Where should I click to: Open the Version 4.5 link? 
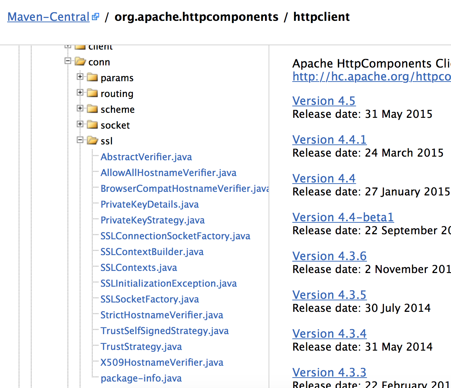pos(324,101)
